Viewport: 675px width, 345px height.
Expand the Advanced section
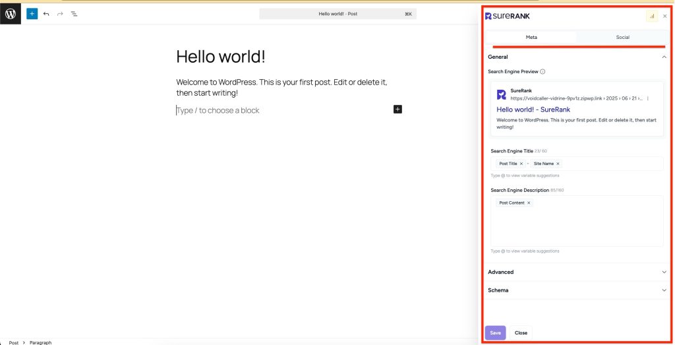[664, 272]
